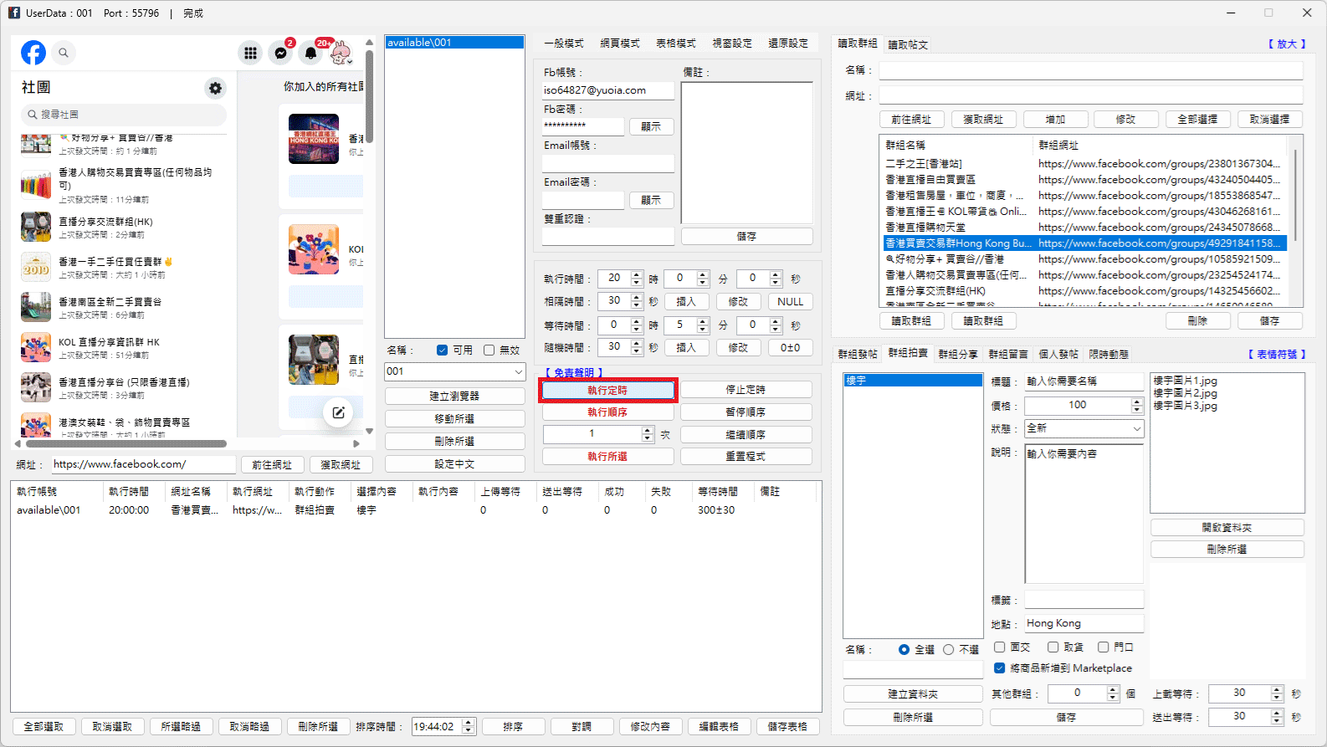Viewport: 1327px width, 747px height.
Task: Toggle the 面交 checkbox
Action: point(999,647)
